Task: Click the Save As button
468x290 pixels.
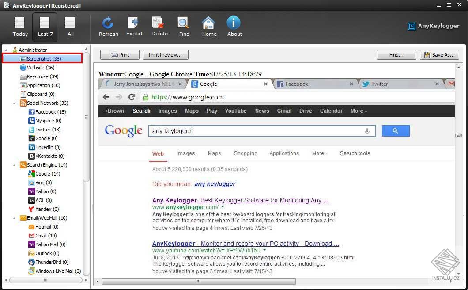Action: [x=440, y=54]
